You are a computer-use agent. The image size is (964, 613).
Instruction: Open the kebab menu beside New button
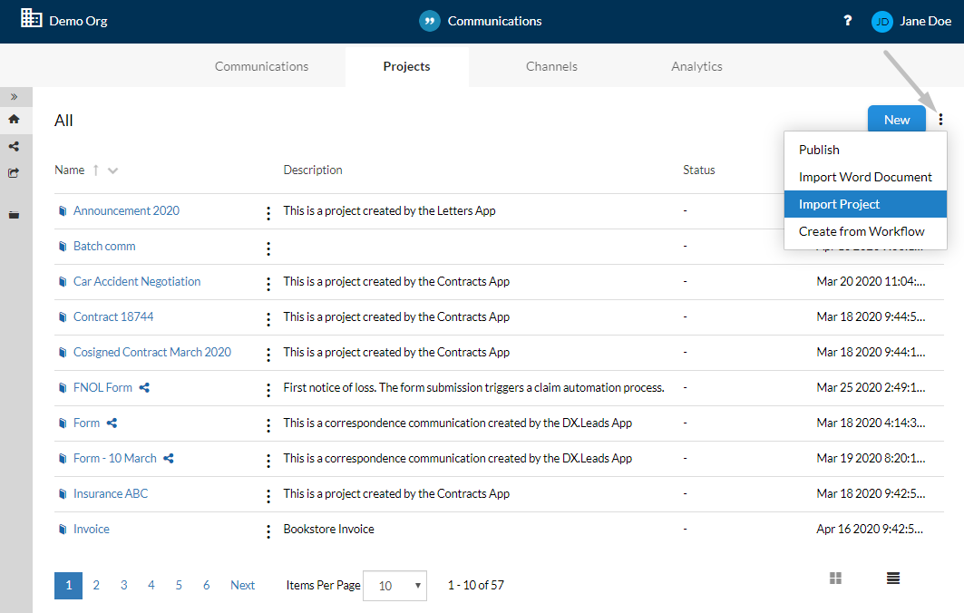pos(940,120)
